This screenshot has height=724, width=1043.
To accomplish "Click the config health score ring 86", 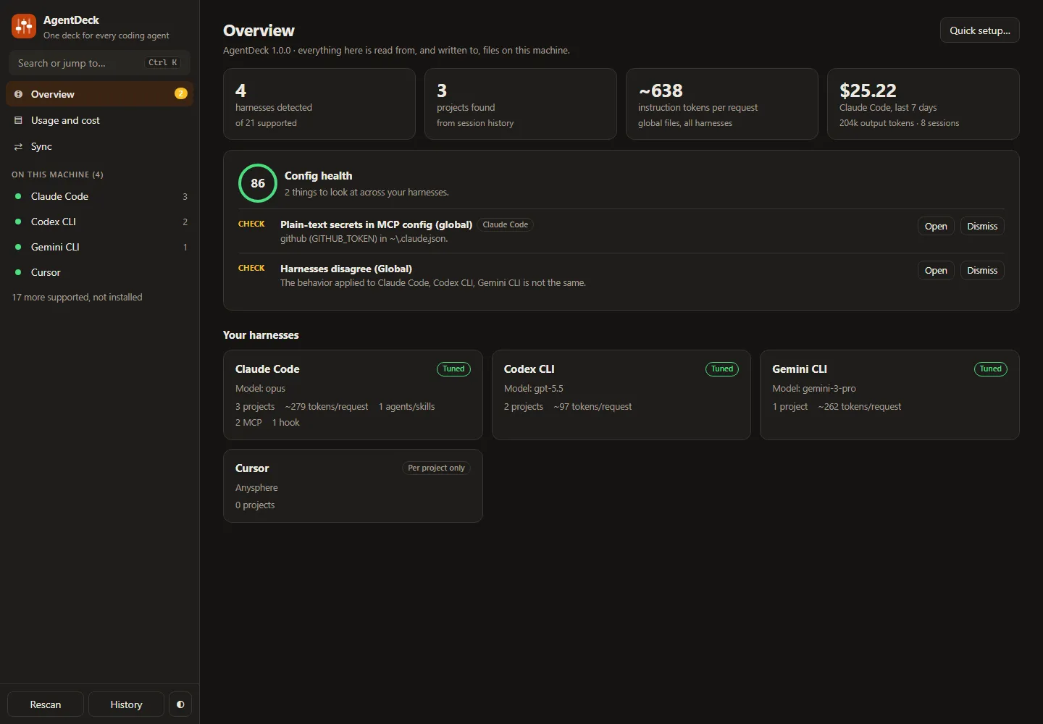I will pos(258,183).
